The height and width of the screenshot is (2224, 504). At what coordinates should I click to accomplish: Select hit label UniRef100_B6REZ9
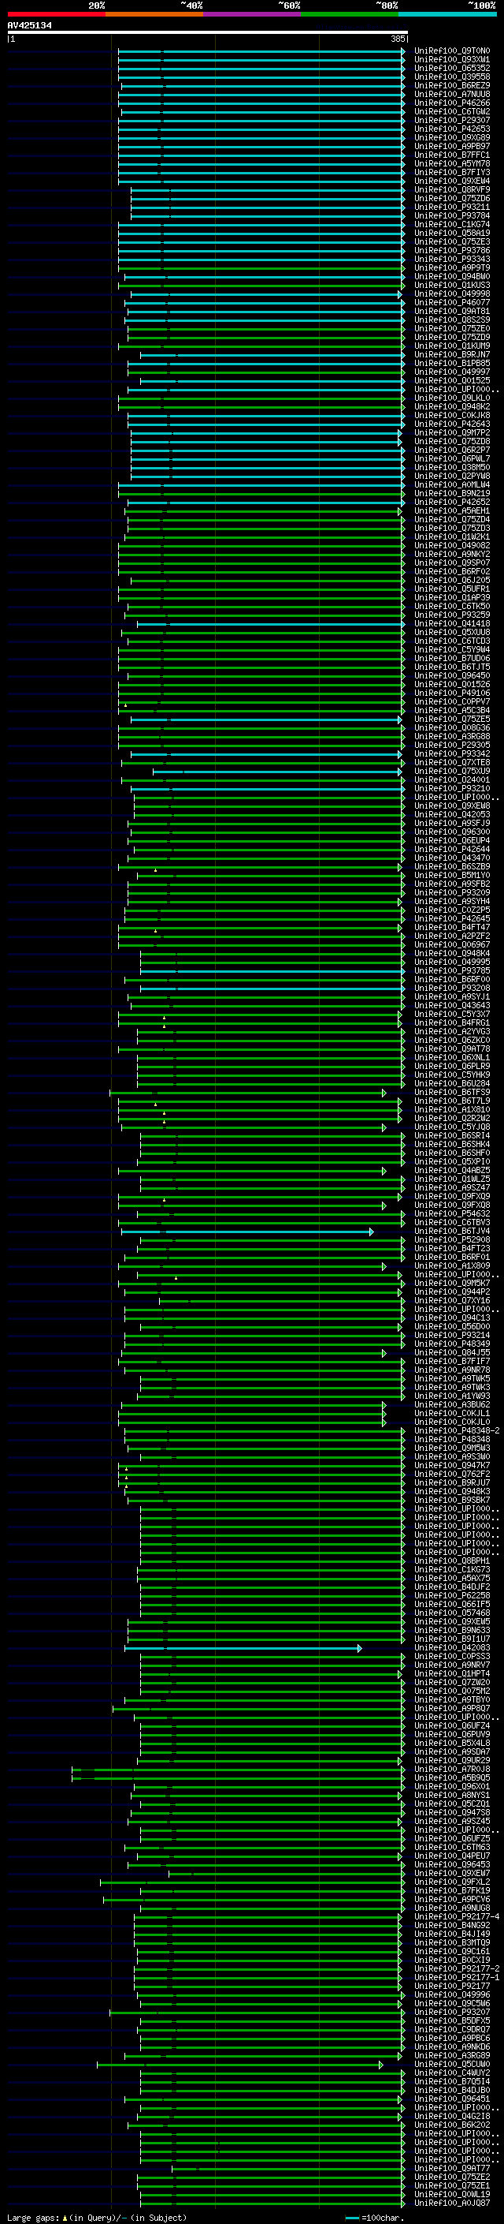(x=452, y=85)
